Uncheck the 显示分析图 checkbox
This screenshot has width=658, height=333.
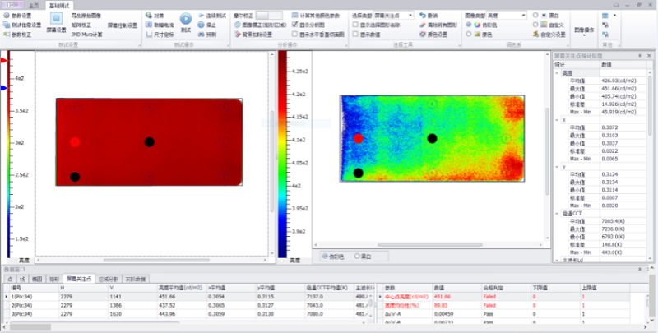(x=295, y=25)
